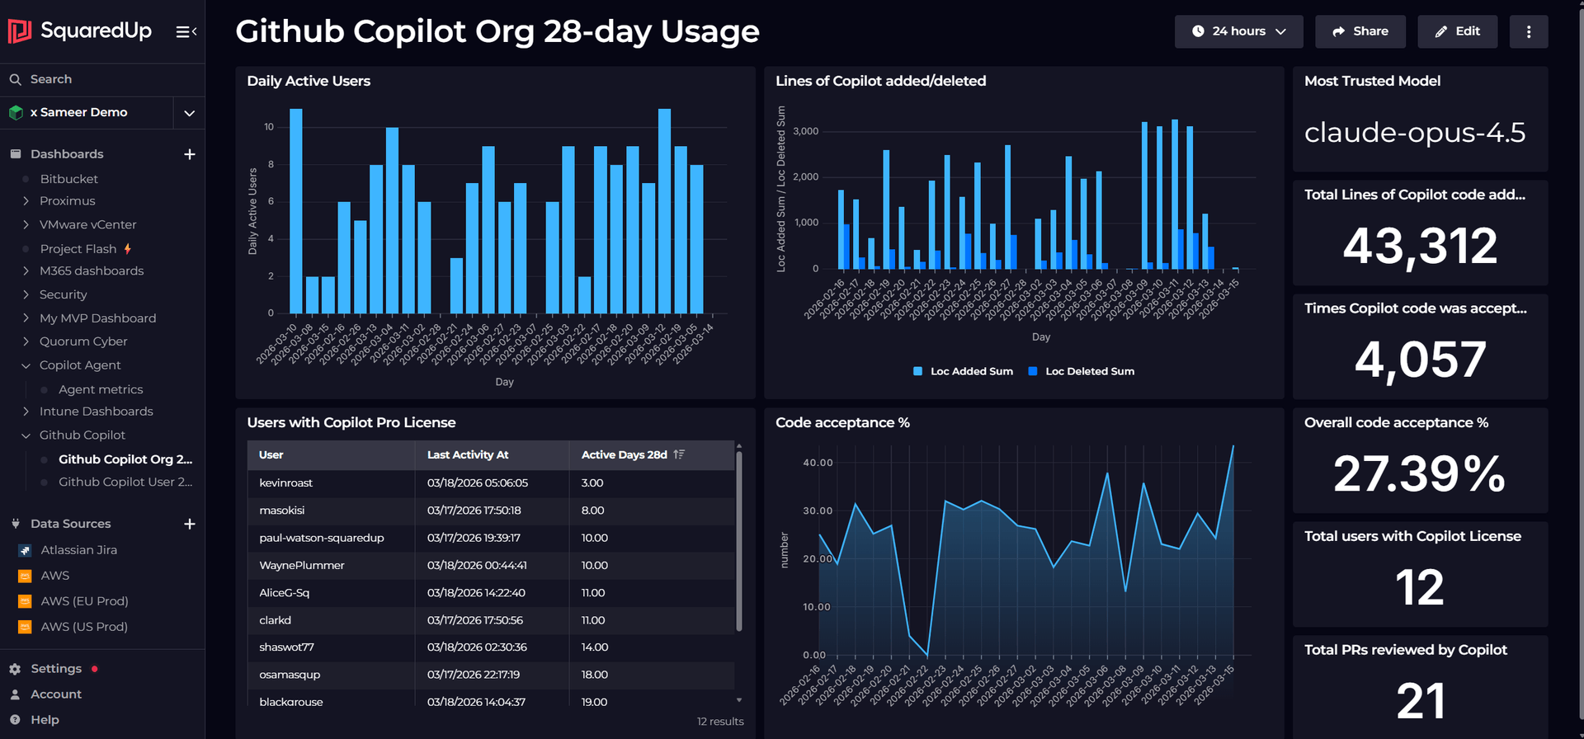Click the Search input field
1584x739 pixels.
tap(102, 79)
